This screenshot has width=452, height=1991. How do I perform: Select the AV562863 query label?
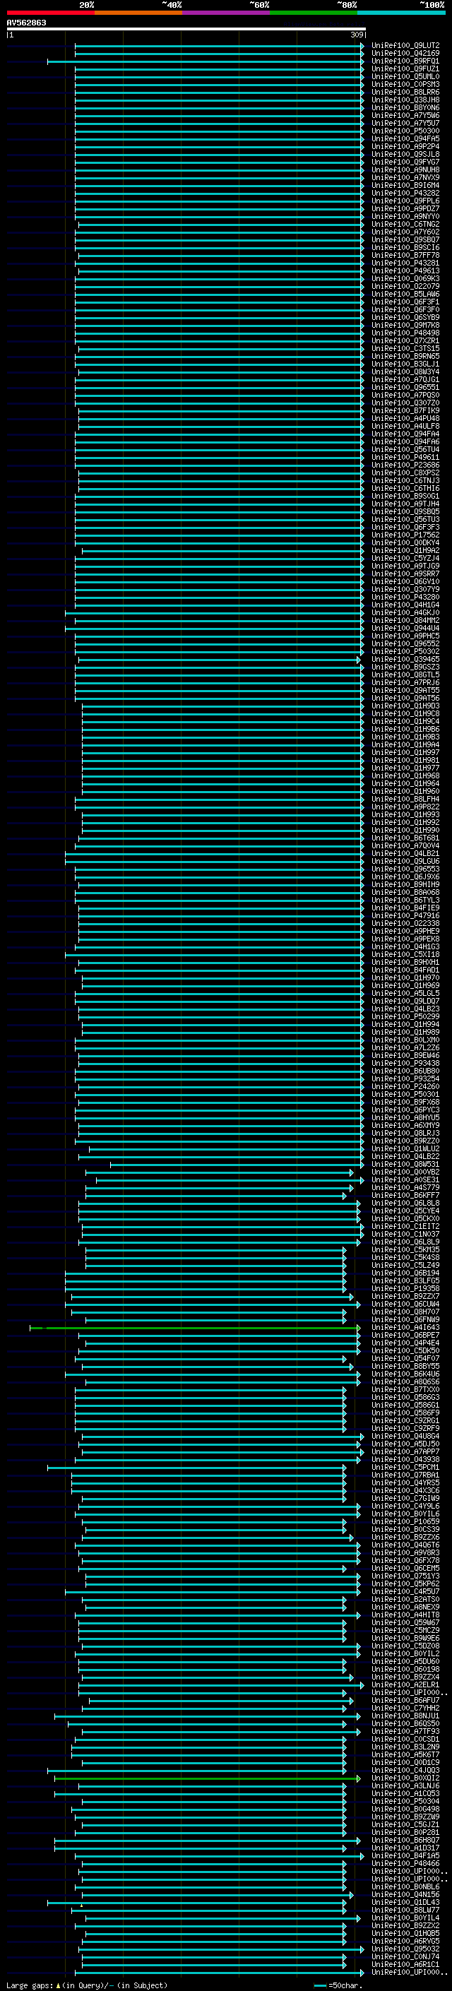pyautogui.click(x=26, y=23)
